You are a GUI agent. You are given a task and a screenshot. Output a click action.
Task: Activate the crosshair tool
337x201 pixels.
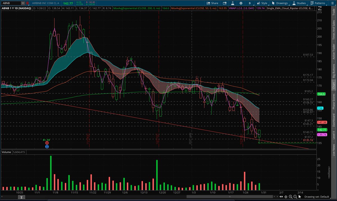coord(286,197)
